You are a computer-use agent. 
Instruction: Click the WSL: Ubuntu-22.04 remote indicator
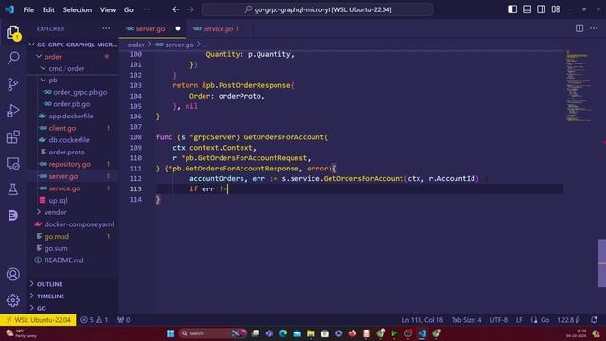point(38,320)
